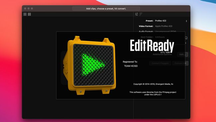Click the yellow EditReady play-box app icon
Viewport: 216px width, 122px height.
click(x=89, y=65)
